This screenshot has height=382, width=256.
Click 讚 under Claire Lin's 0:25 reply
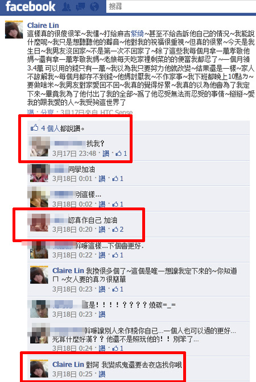(102, 373)
